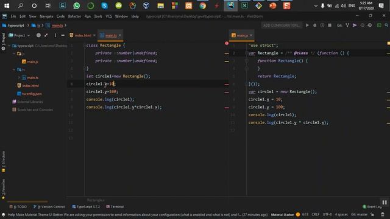The image size is (390, 219).
Task: Open File Explorer from taskbar
Action: 160,5
